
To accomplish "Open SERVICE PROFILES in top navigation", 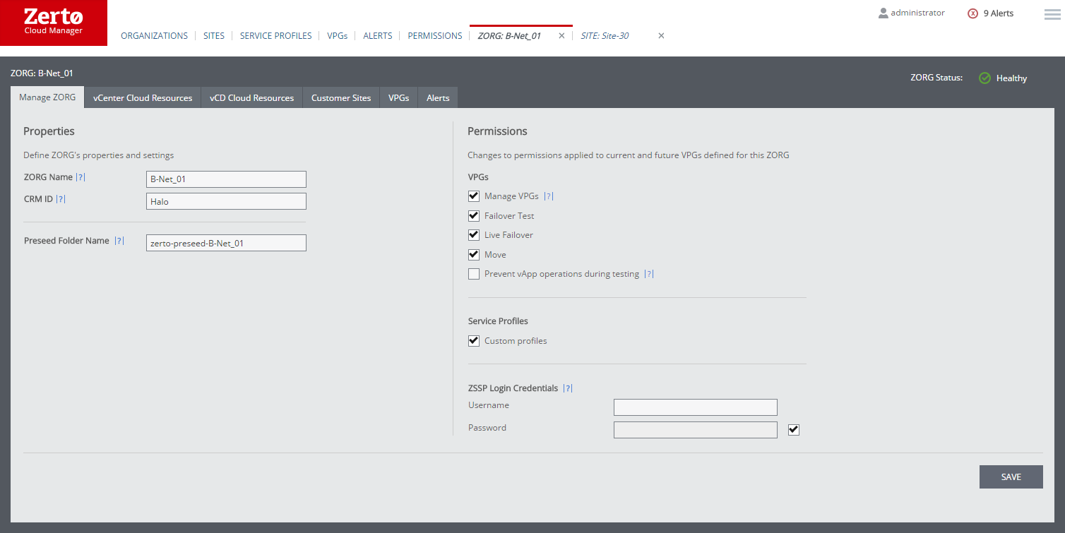I will pos(276,36).
